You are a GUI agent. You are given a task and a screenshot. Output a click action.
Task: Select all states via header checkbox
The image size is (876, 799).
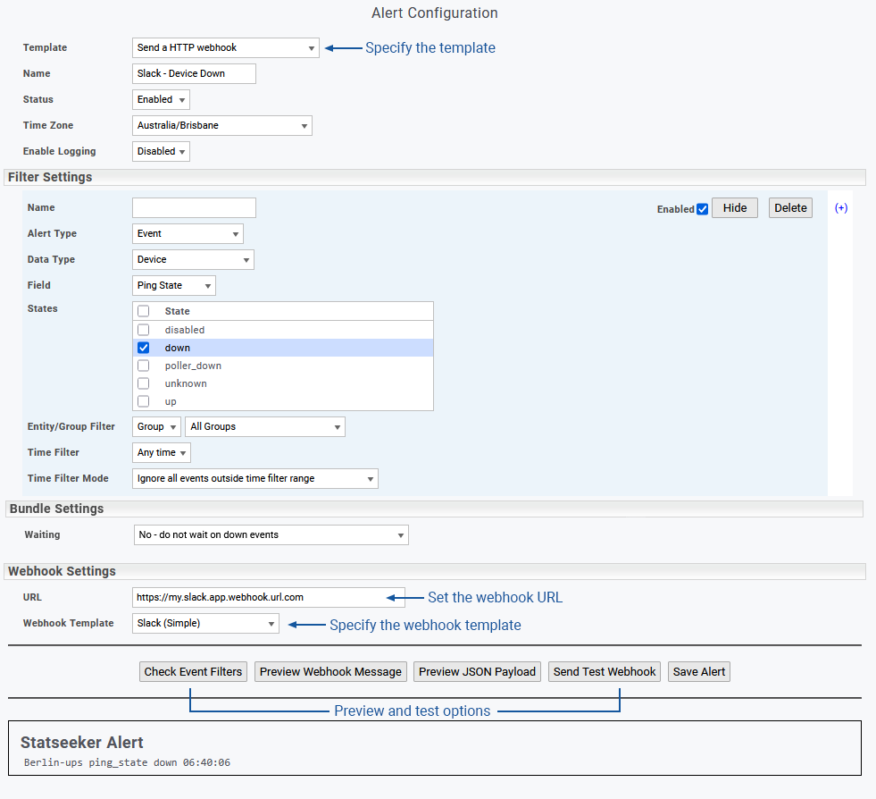coord(143,311)
